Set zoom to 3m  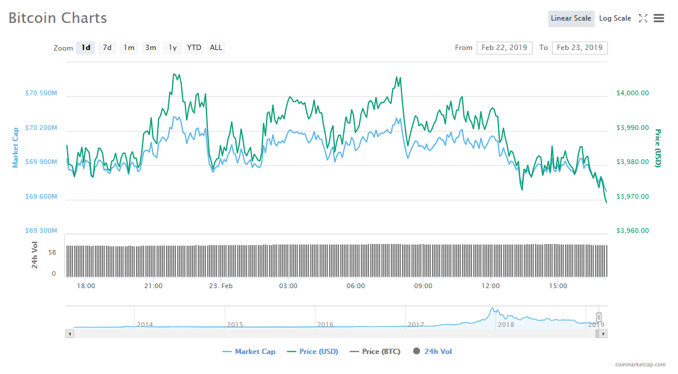point(151,48)
